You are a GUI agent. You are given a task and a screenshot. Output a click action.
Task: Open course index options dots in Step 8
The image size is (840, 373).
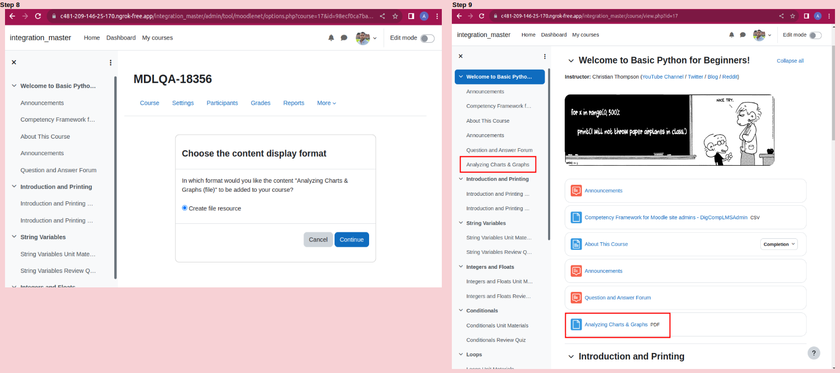pos(110,63)
